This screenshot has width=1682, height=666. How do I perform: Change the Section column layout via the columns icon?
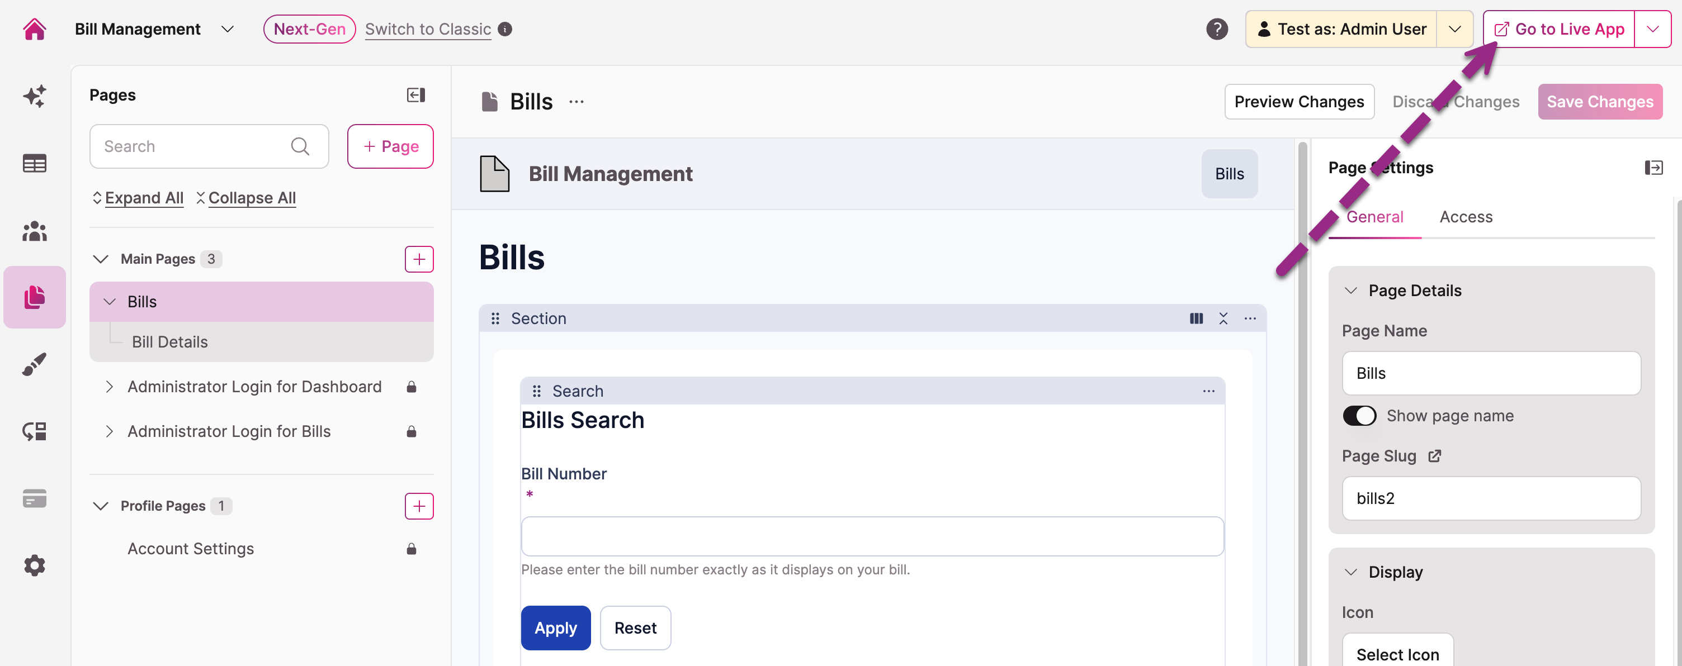click(1196, 318)
